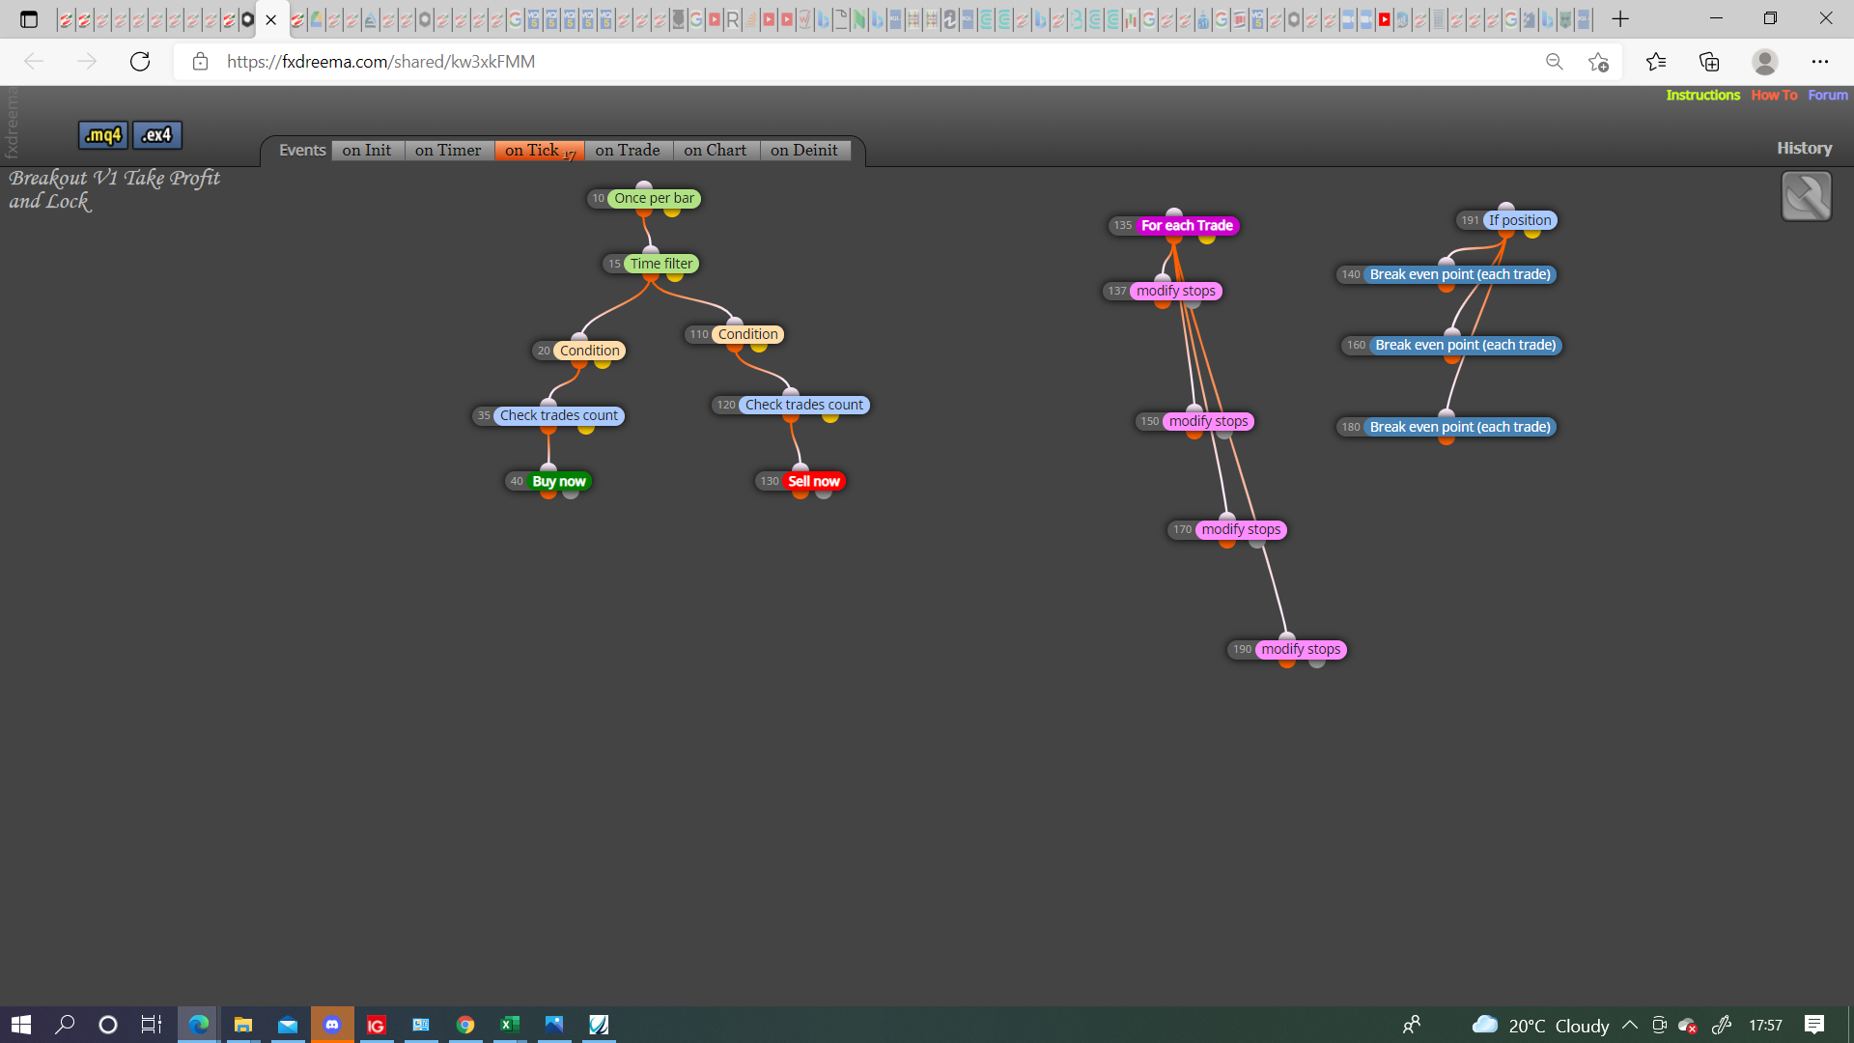This screenshot has height=1043, width=1854.
Task: Switch to the on Init tab
Action: 367,150
